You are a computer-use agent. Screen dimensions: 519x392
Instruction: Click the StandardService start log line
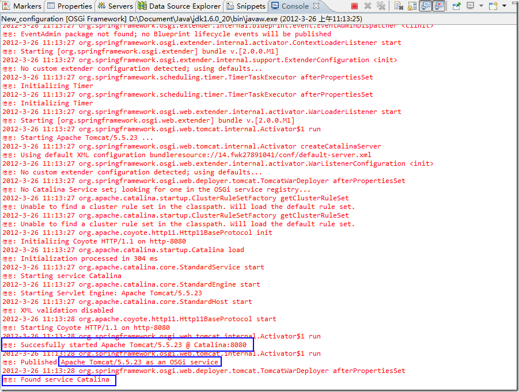pos(134,267)
